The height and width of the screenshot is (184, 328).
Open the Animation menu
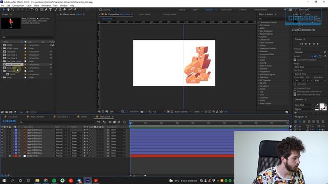tap(46, 6)
